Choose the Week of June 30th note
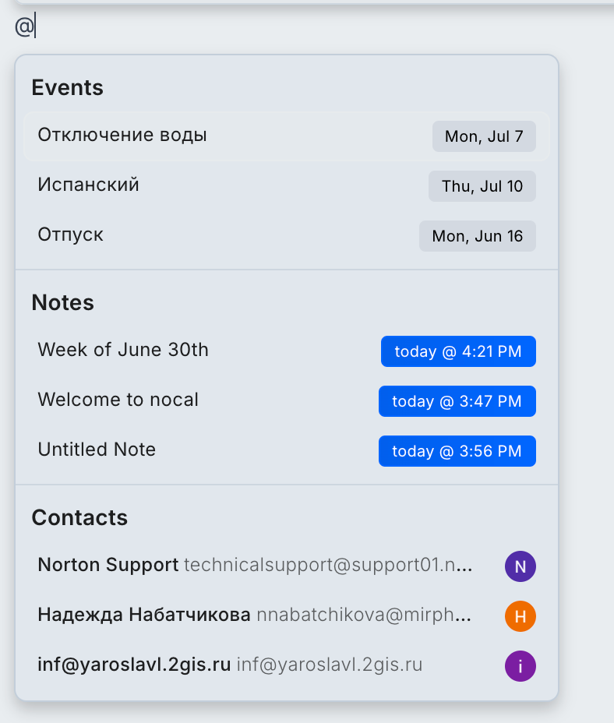 pyautogui.click(x=287, y=351)
